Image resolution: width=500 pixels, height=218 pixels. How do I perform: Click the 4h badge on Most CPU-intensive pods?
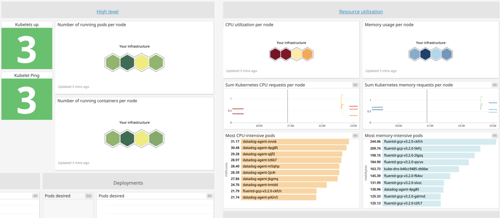(355, 135)
